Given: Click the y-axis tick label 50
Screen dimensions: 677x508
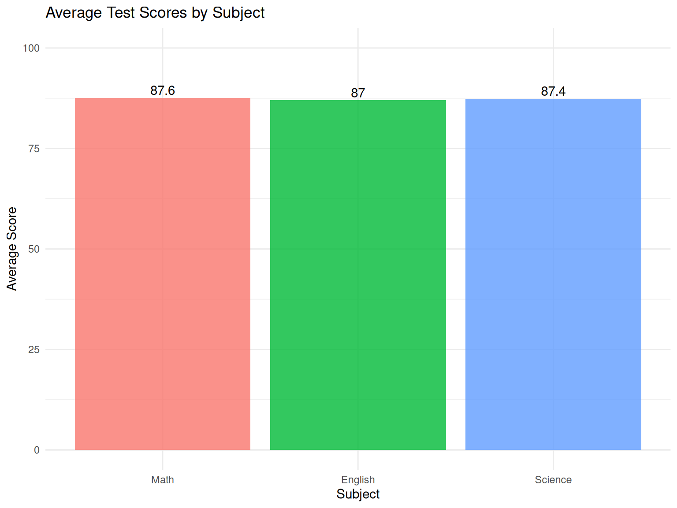Looking at the screenshot, I should coord(34,249).
